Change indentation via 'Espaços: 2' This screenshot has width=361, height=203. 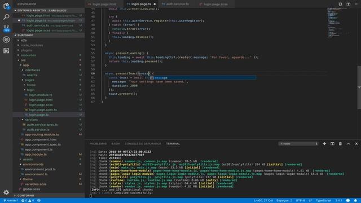pyautogui.click(x=284, y=201)
